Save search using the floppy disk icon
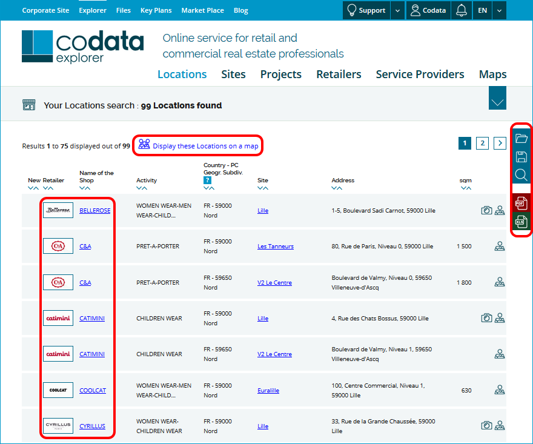The width and height of the screenshot is (533, 444). tap(521, 157)
